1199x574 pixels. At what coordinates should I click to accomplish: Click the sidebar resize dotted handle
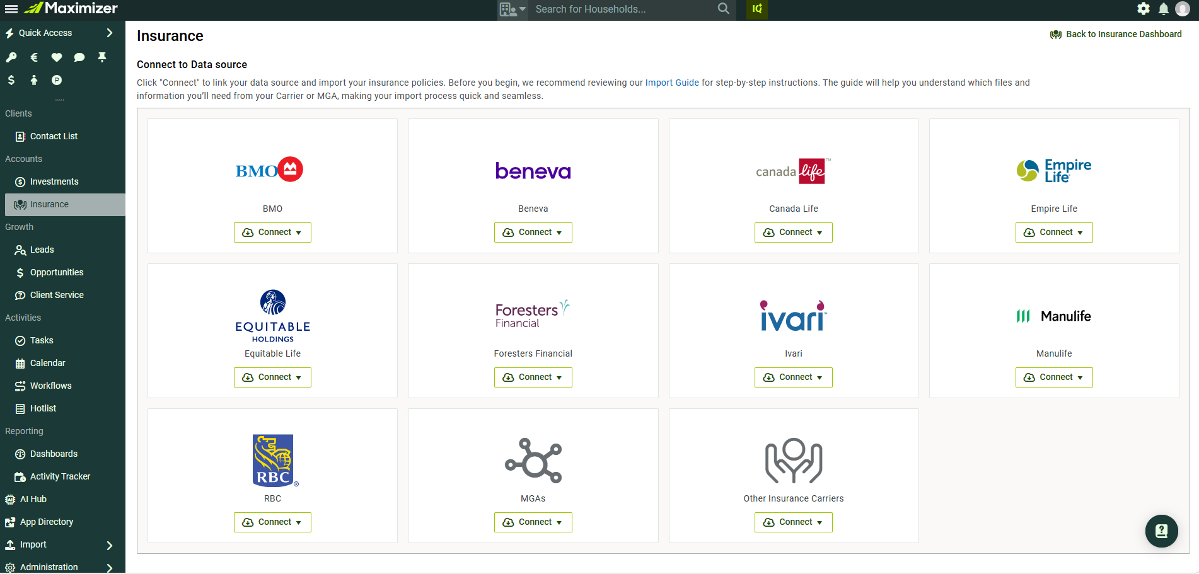[60, 100]
